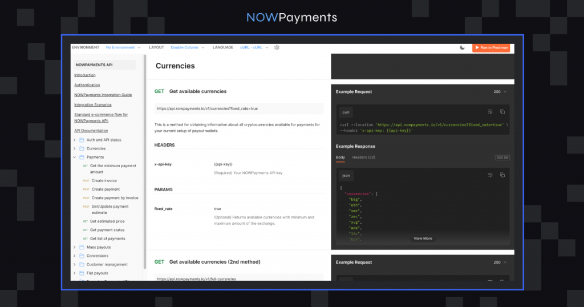Click the Conversions folder icon

coord(82,256)
